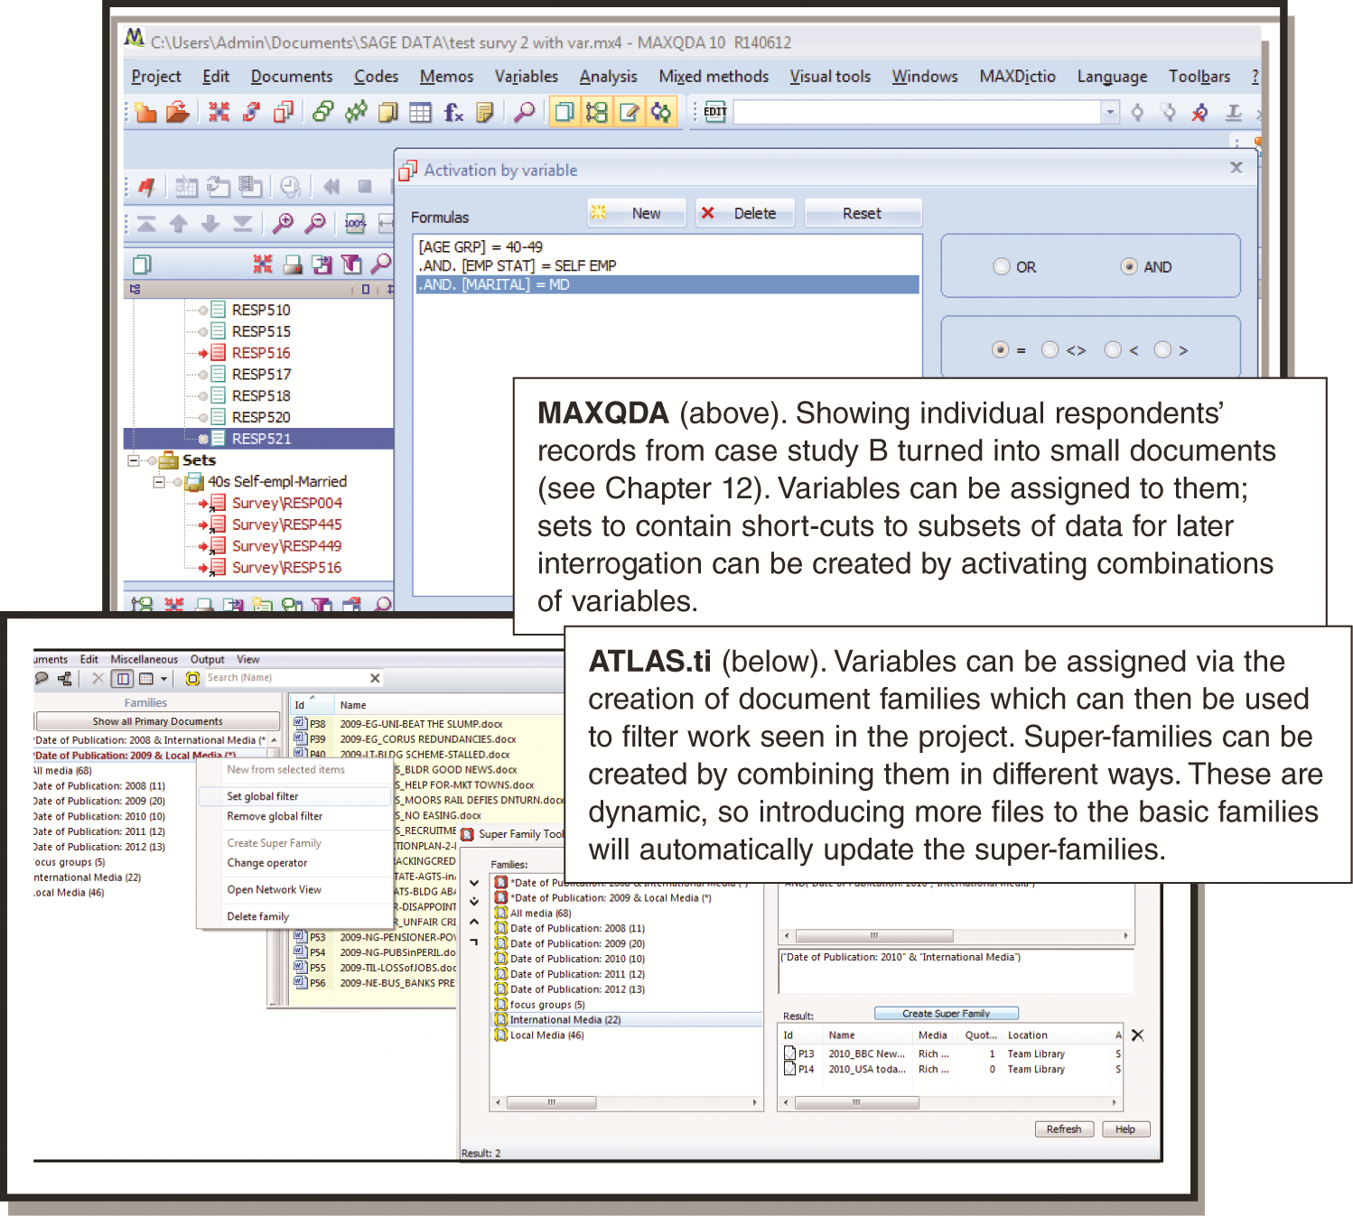Click the 100% zoom icon

click(x=355, y=224)
